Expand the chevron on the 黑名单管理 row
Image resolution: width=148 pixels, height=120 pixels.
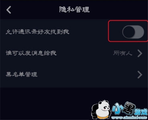coord(140,74)
